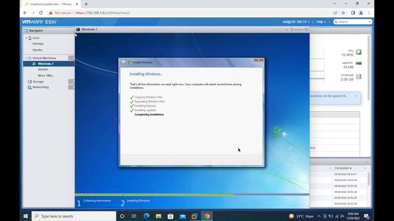Click the Networking icon in Navigator
The width and height of the screenshot is (394, 221).
click(x=30, y=87)
